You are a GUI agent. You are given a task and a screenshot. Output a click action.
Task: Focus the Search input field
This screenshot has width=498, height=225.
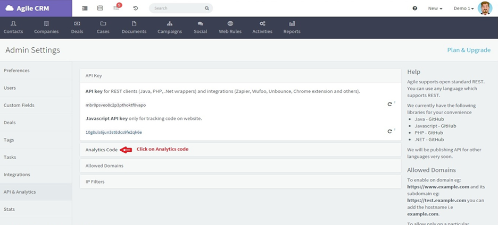tap(181, 8)
